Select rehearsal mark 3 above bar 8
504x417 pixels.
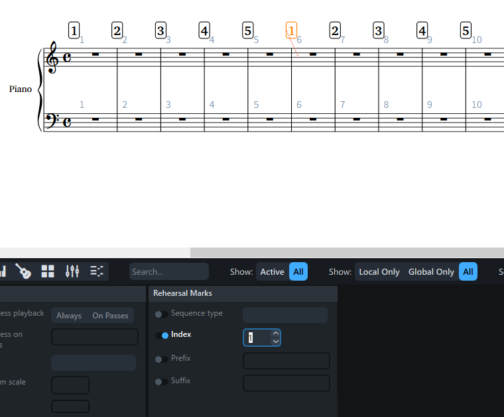(378, 30)
